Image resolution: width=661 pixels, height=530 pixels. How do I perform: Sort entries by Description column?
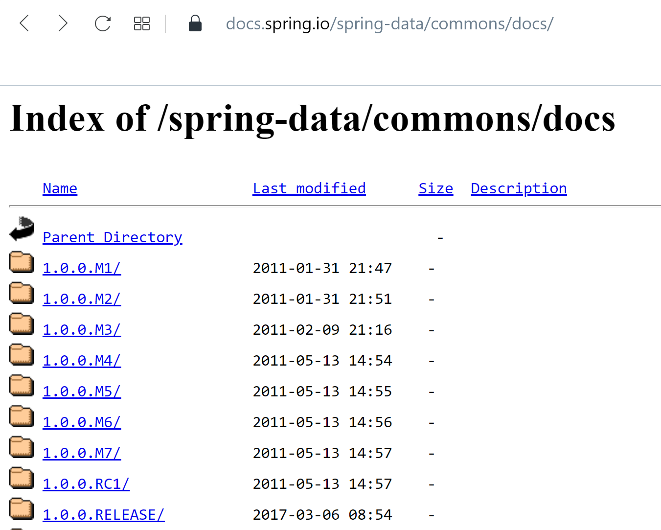[518, 188]
